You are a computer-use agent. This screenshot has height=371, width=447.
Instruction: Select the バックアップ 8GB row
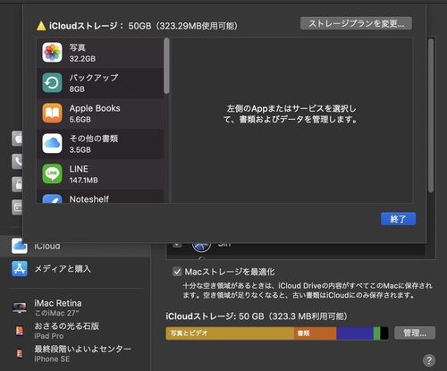(x=100, y=83)
